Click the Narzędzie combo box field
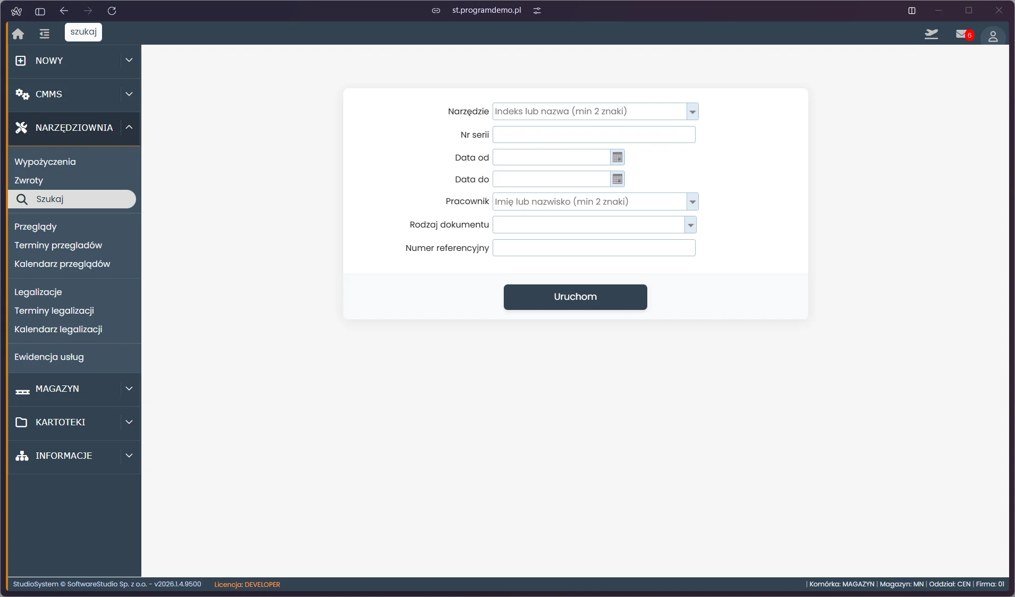1015x597 pixels. pos(589,112)
